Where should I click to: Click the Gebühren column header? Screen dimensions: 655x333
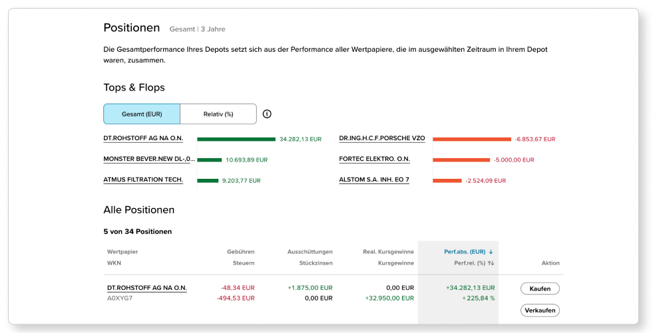click(240, 252)
